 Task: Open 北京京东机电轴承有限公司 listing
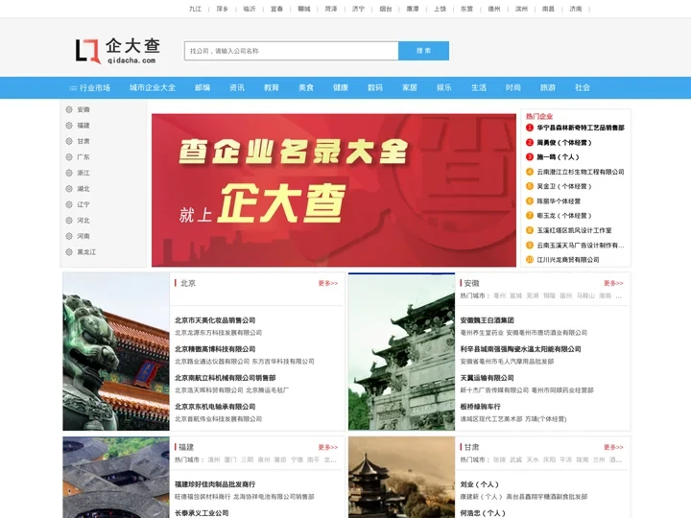tap(215, 407)
